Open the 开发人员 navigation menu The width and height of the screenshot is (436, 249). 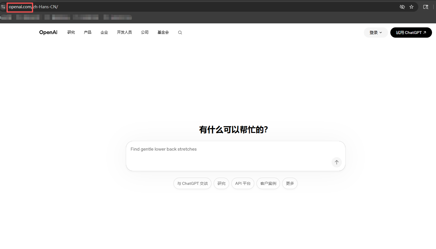coord(124,33)
